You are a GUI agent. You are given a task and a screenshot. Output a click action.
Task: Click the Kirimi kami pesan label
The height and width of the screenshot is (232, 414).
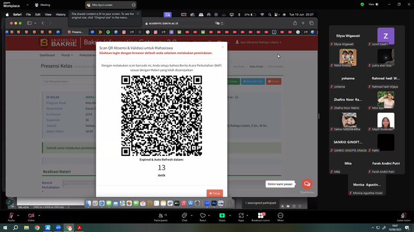click(280, 184)
